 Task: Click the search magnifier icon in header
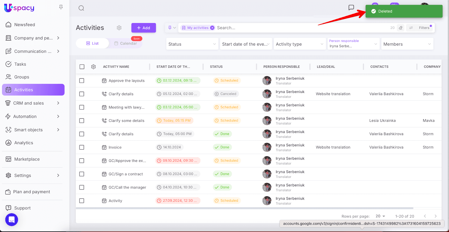tap(81, 8)
